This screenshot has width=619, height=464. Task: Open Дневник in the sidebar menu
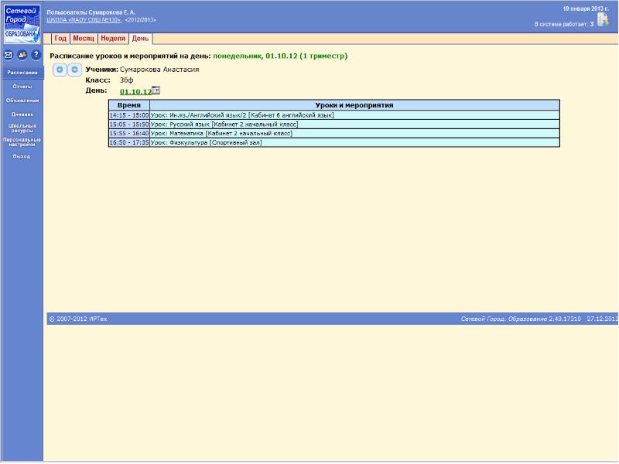coord(22,114)
